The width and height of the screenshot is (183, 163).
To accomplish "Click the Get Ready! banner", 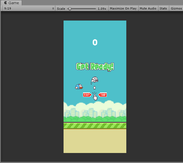I will (95, 67).
